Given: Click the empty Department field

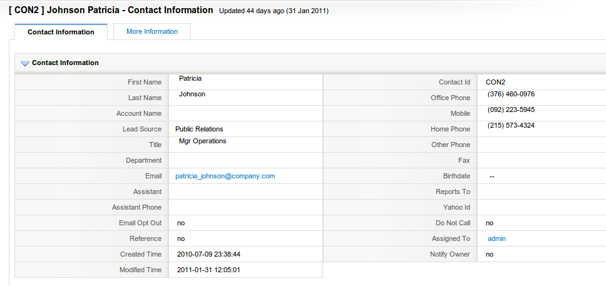Looking at the screenshot, I should pos(245,161).
